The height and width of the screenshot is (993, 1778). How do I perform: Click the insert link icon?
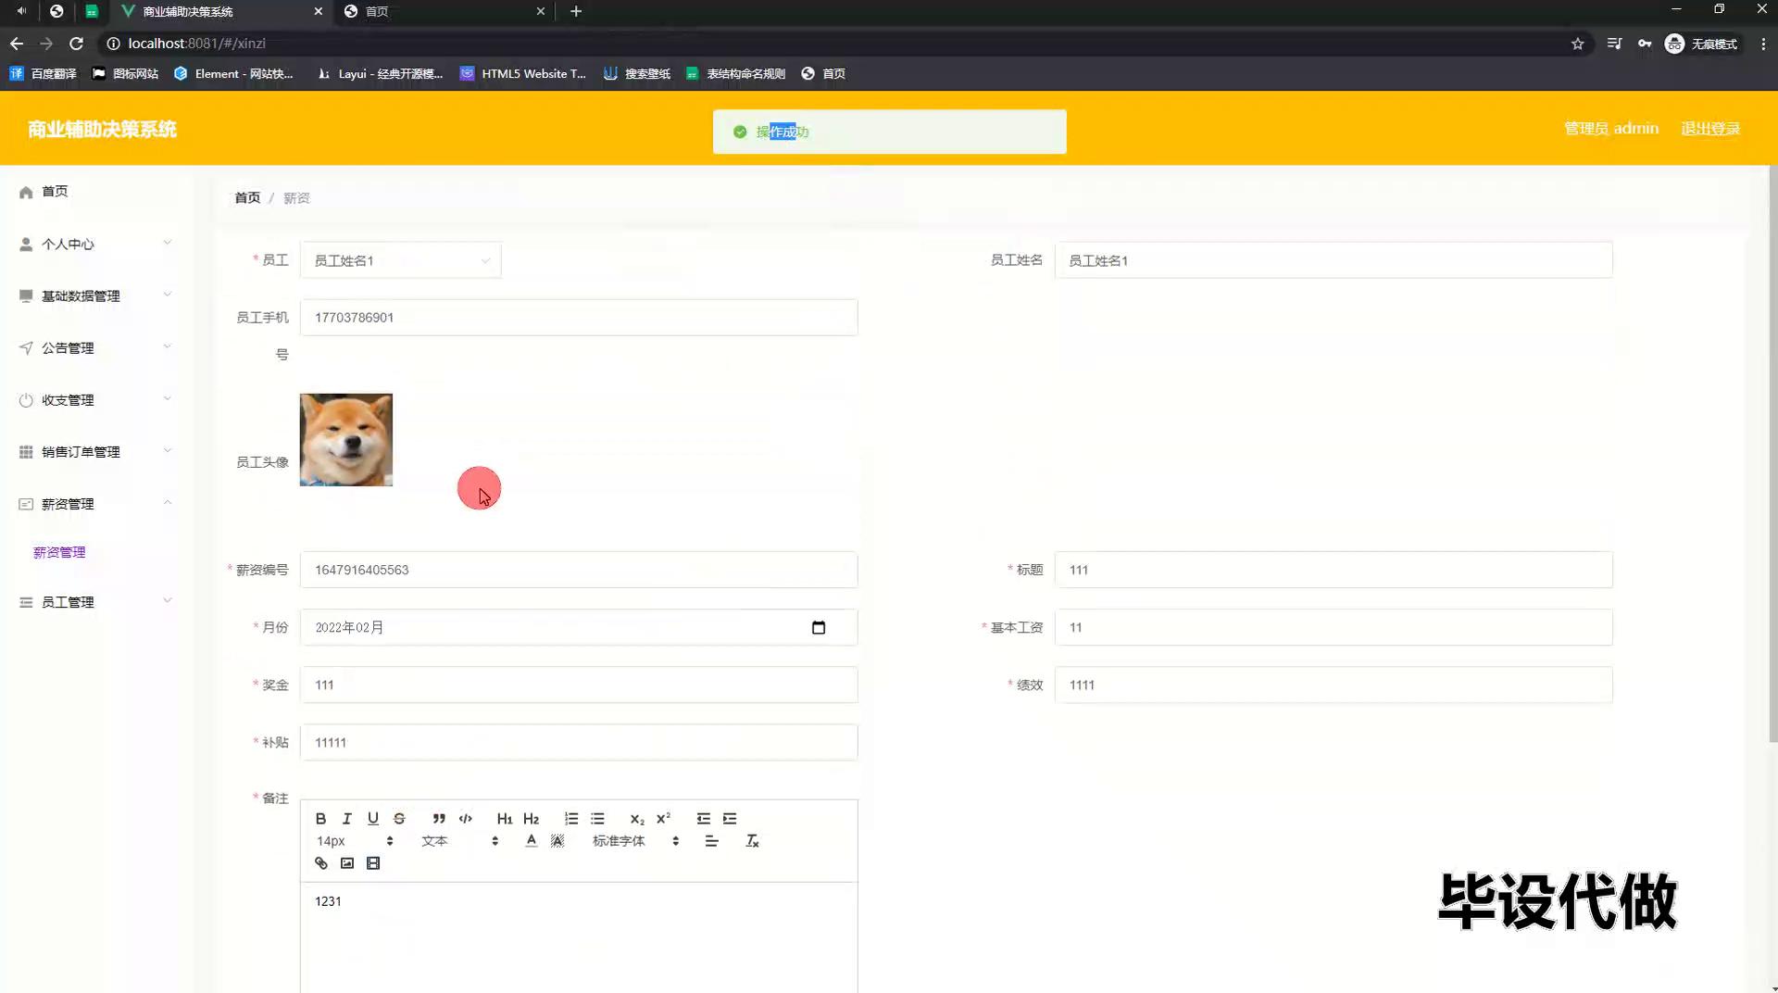coord(321,863)
